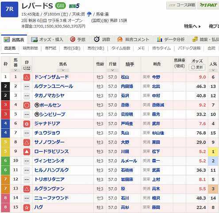Click the yellow 1st popularity cell
This screenshot has width=219, height=213.
coord(213,152)
